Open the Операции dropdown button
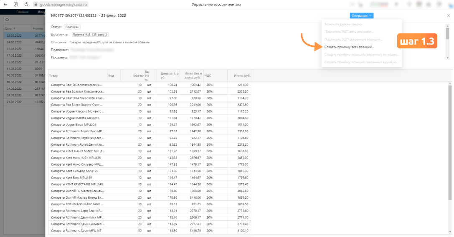Screen dimensions: 454x237 pyautogui.click(x=361, y=15)
